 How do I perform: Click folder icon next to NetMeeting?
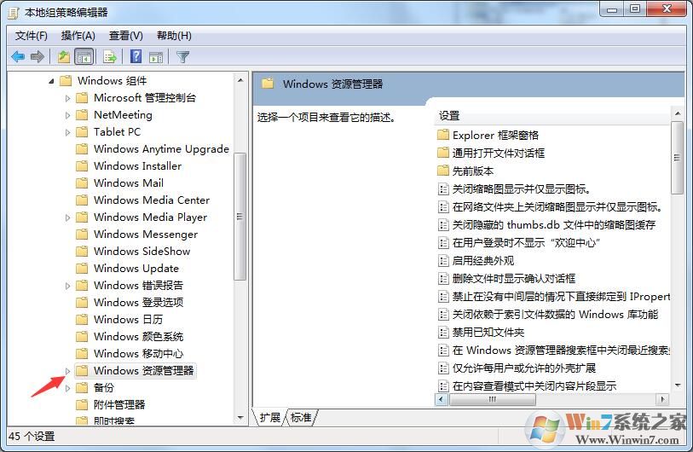point(82,114)
